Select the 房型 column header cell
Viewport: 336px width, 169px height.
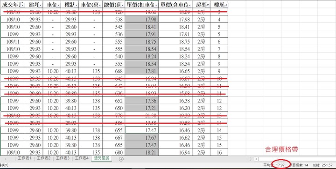tap(201, 5)
